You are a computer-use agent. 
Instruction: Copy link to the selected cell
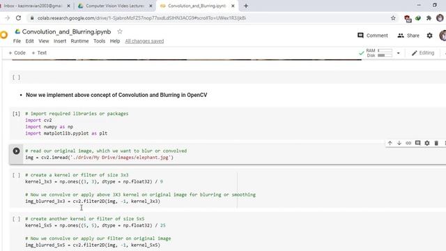click(x=408, y=143)
